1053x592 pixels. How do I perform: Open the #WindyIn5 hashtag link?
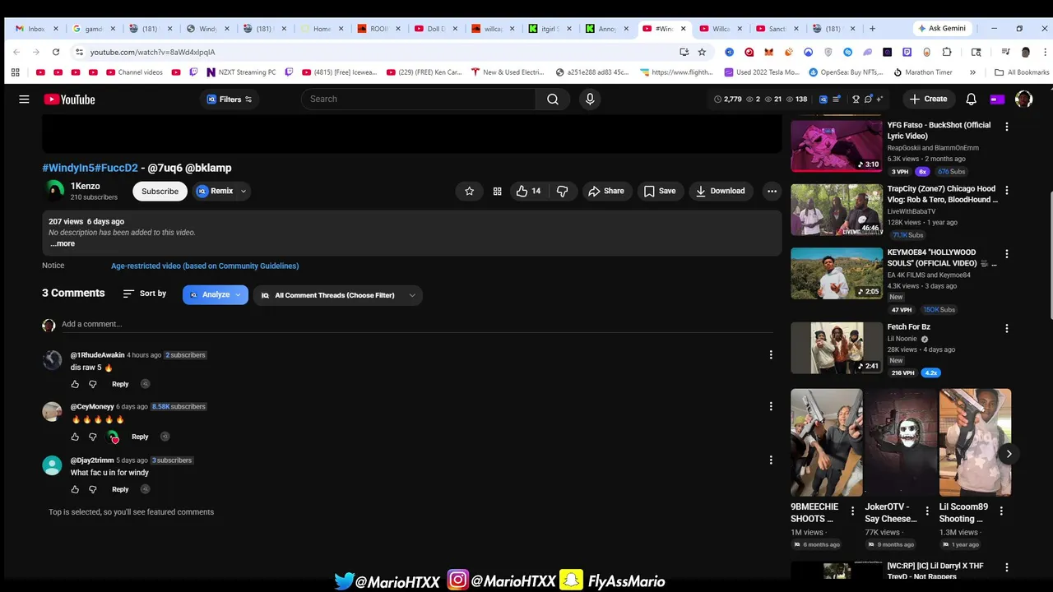[x=68, y=168]
